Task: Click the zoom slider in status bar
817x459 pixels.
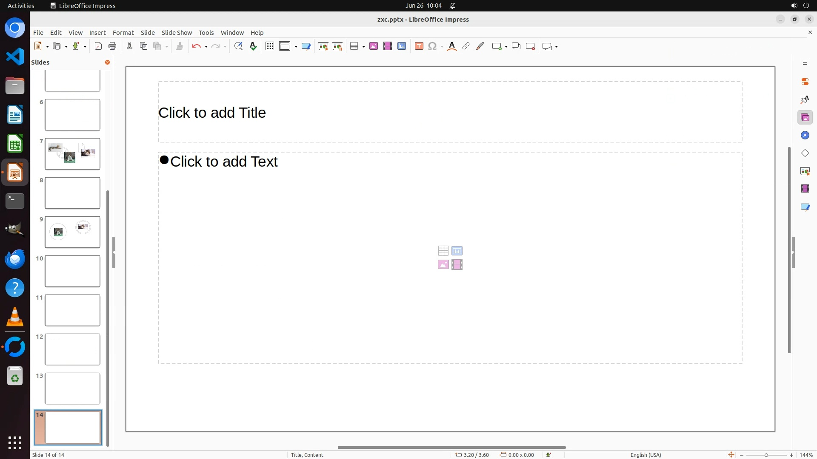Action: coord(766,455)
